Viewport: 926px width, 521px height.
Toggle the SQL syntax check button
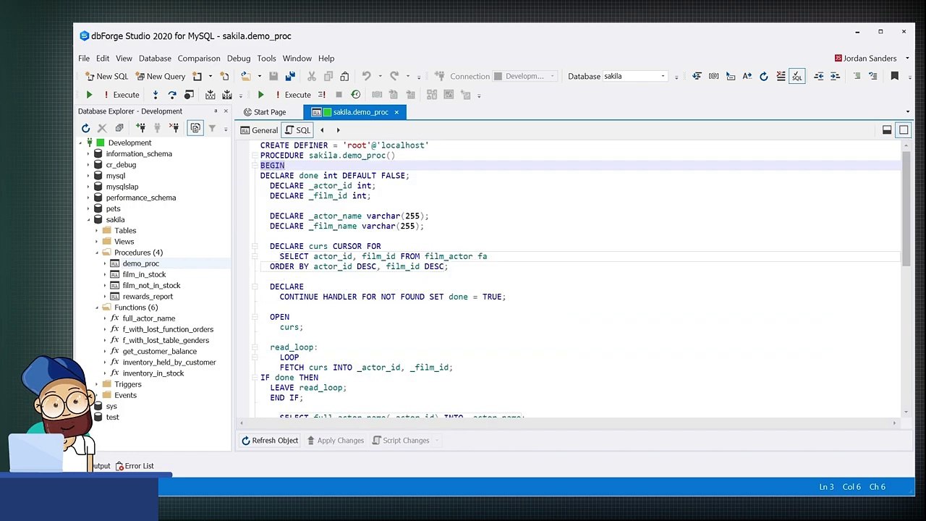[x=797, y=76]
